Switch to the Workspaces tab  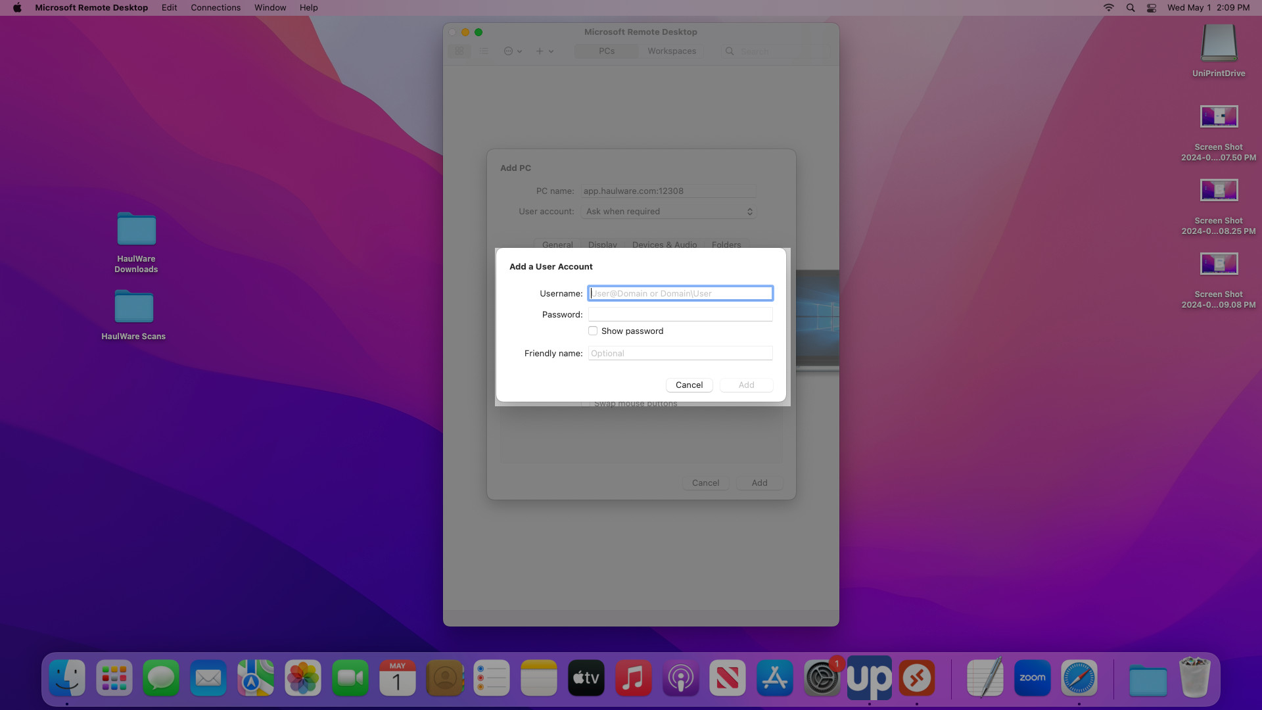671,51
